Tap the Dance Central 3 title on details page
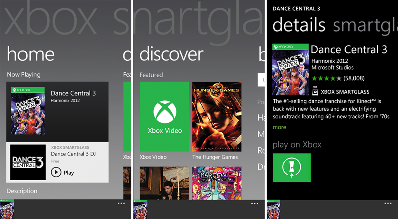This screenshot has width=398, height=219. [x=349, y=49]
